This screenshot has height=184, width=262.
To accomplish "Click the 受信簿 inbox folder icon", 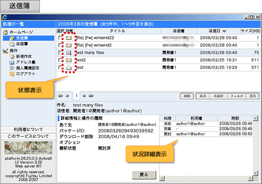I will (12, 38).
